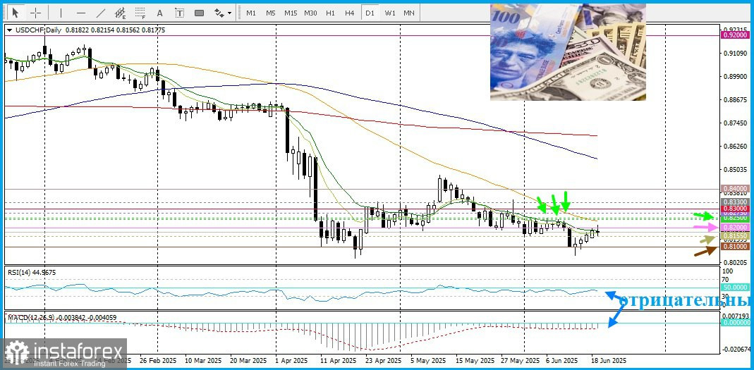754x370 pixels.
Task: Click the 5 May 2025 date label
Action: 428,360
